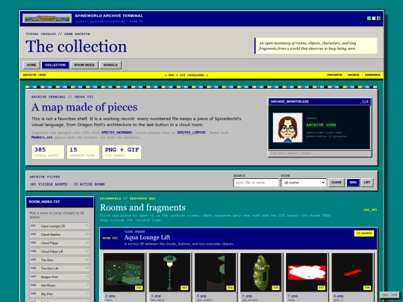Viewport: 403px width, 302px height.
Task: Click the PNG + GIF formats stat box
Action: [x=122, y=152]
